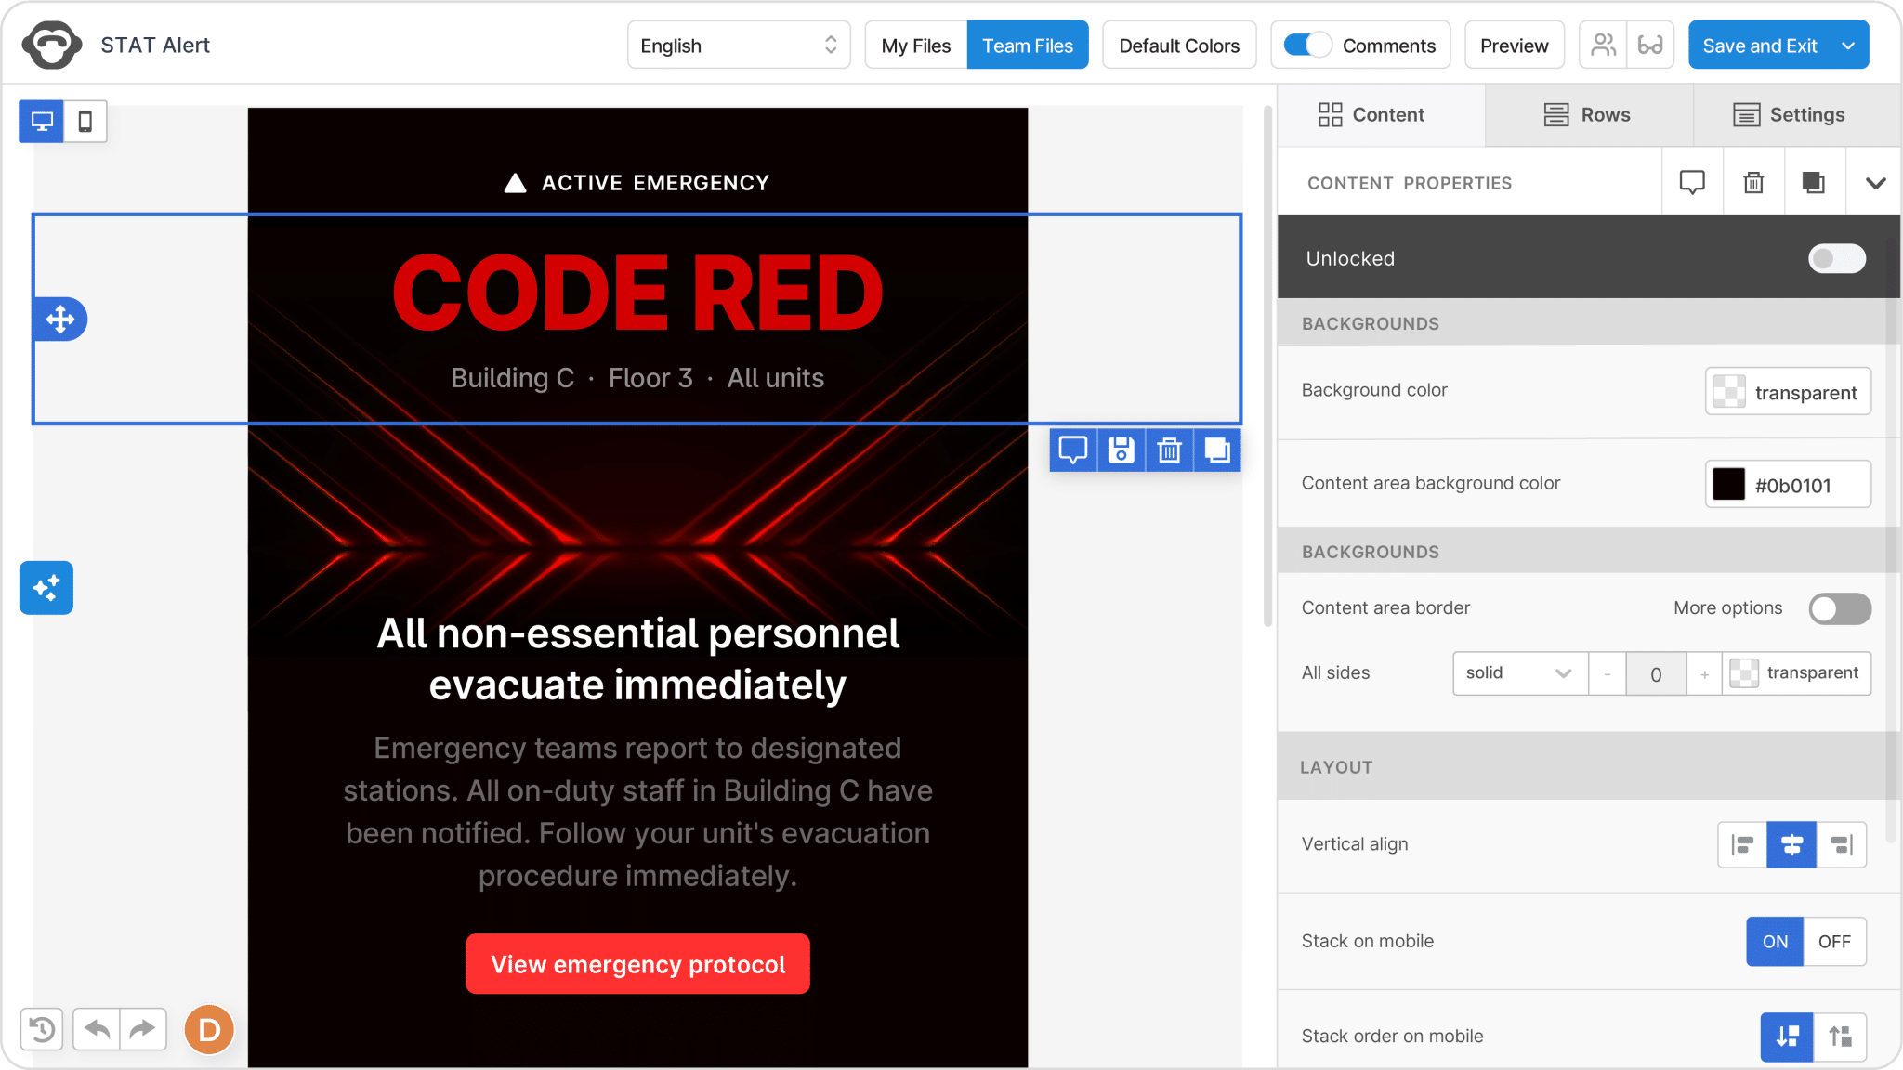Open the English language dropdown
1903x1070 pixels.
739,46
